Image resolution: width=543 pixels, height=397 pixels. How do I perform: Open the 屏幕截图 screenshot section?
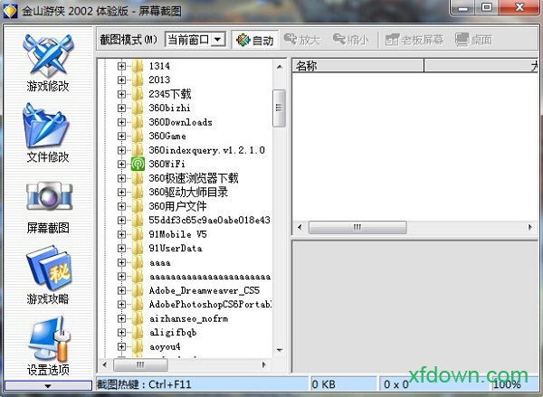click(x=48, y=207)
